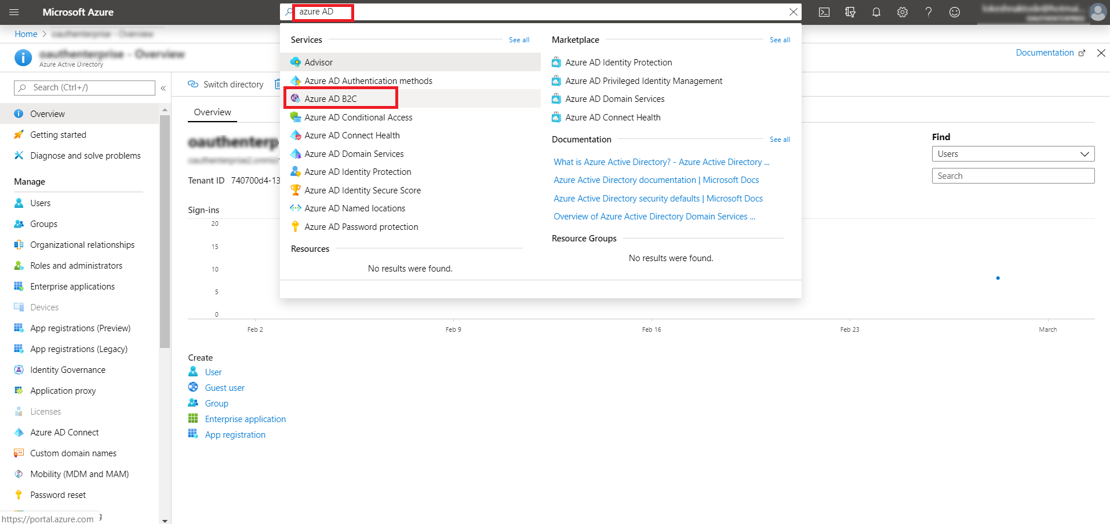Click See all for Services
This screenshot has height=524, width=1110.
[x=519, y=40]
